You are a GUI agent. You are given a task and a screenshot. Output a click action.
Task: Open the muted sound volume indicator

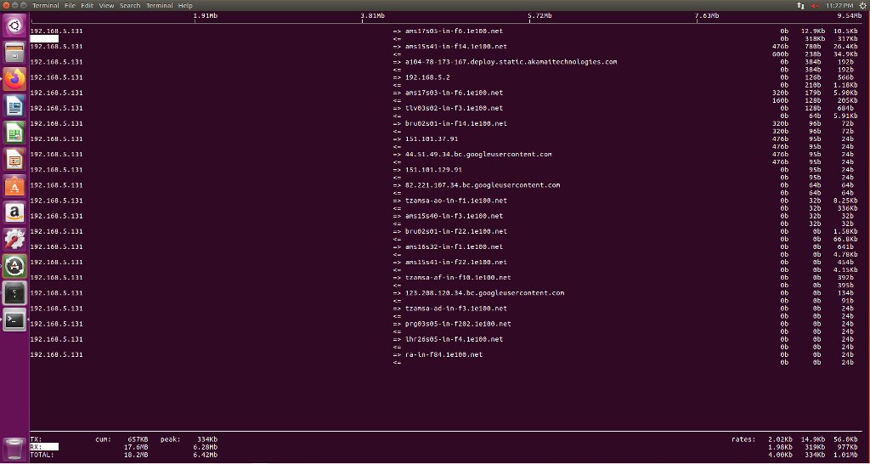[815, 6]
